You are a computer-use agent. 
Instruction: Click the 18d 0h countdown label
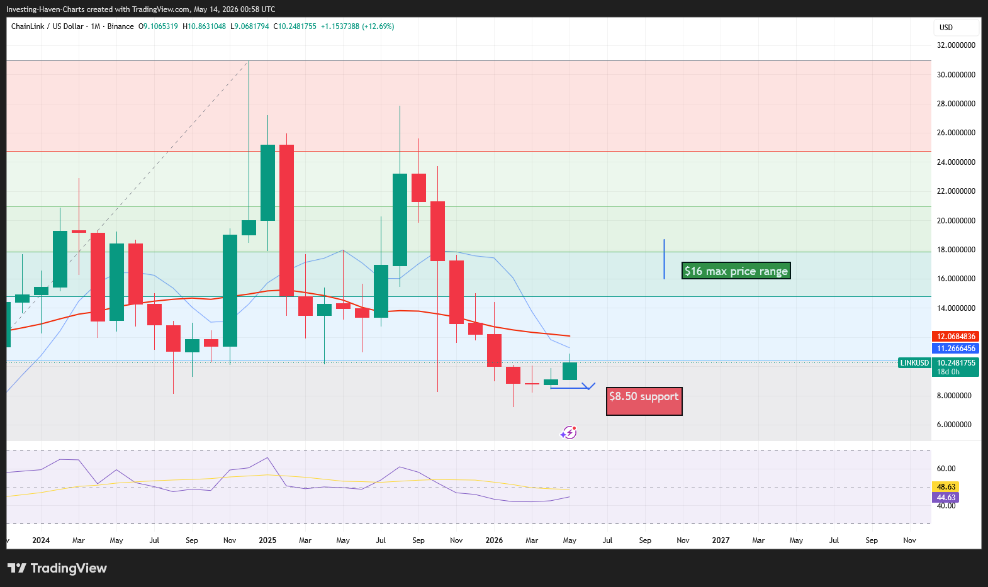click(x=948, y=372)
